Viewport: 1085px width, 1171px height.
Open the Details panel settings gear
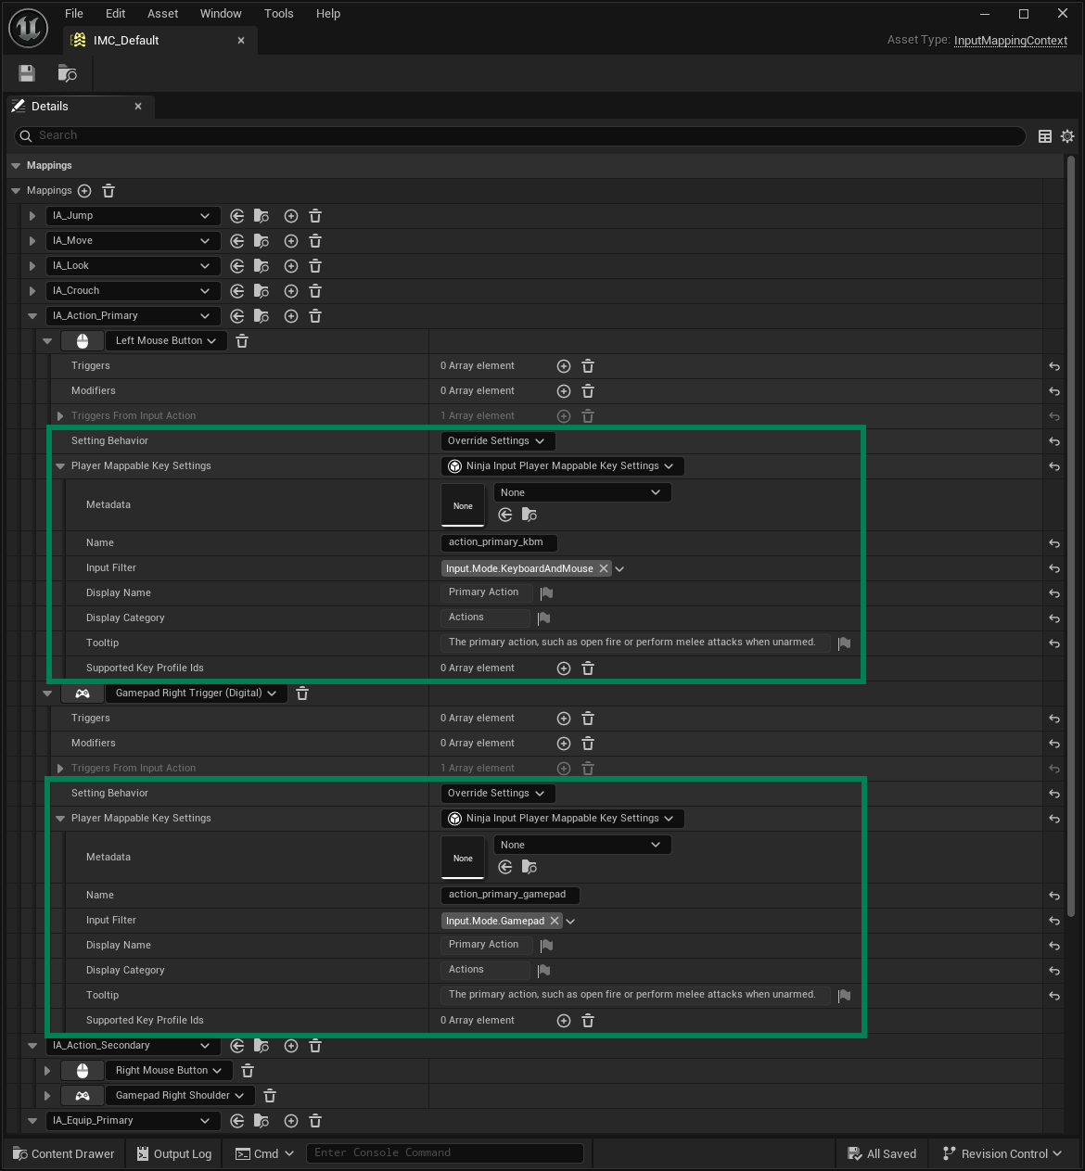tap(1067, 135)
